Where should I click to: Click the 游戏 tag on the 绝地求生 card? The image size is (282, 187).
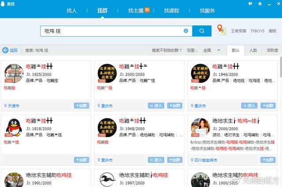[216, 135]
